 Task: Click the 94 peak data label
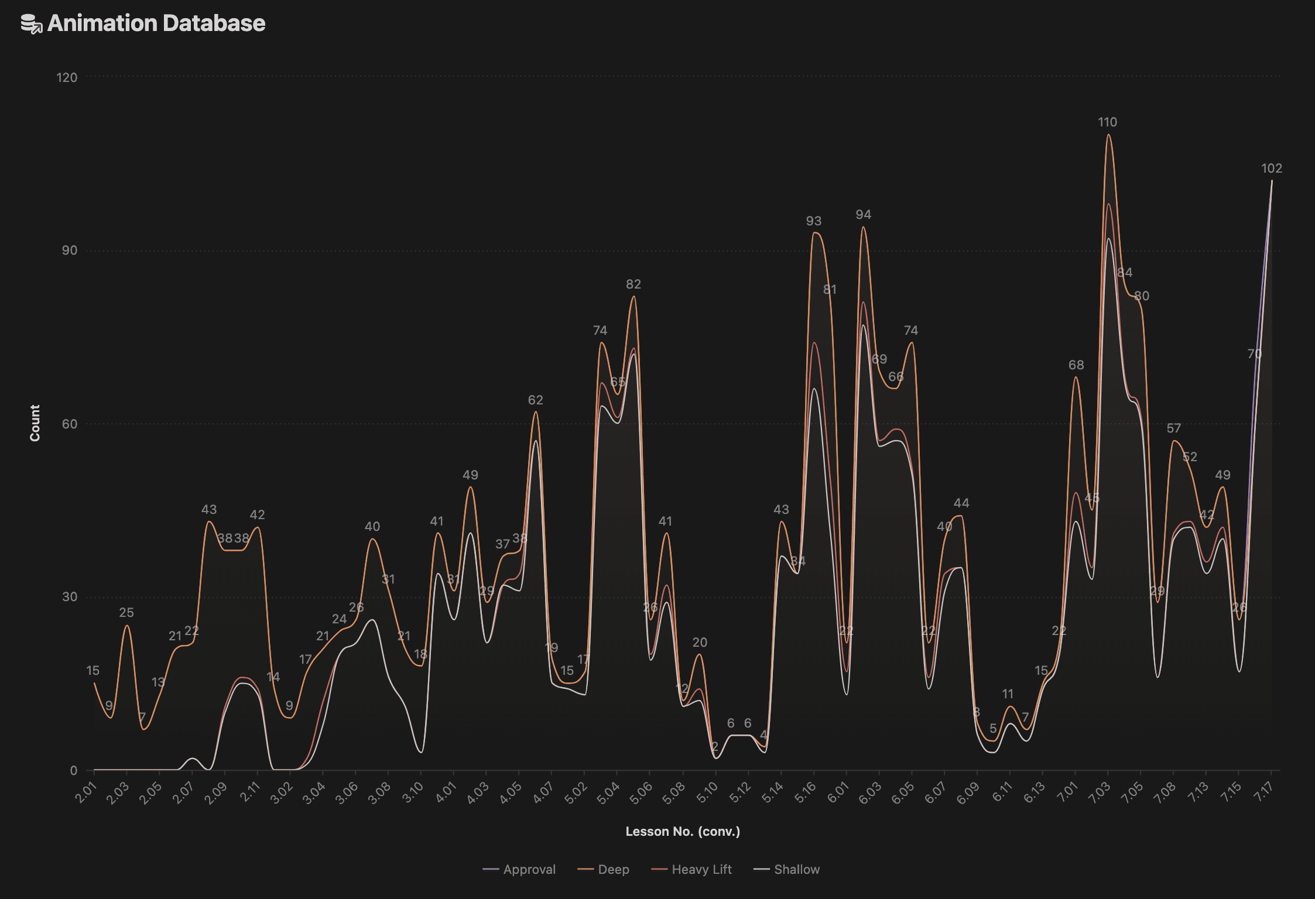863,215
